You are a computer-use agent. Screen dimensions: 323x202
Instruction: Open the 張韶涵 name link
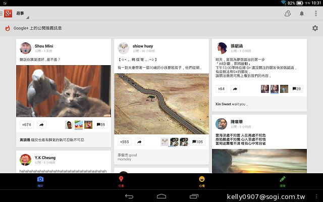[x=237, y=46]
